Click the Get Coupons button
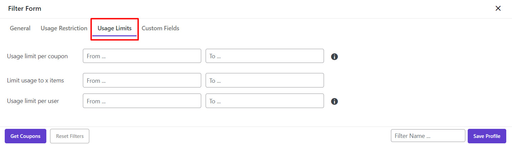Image resolution: width=512 pixels, height=145 pixels. 25,136
